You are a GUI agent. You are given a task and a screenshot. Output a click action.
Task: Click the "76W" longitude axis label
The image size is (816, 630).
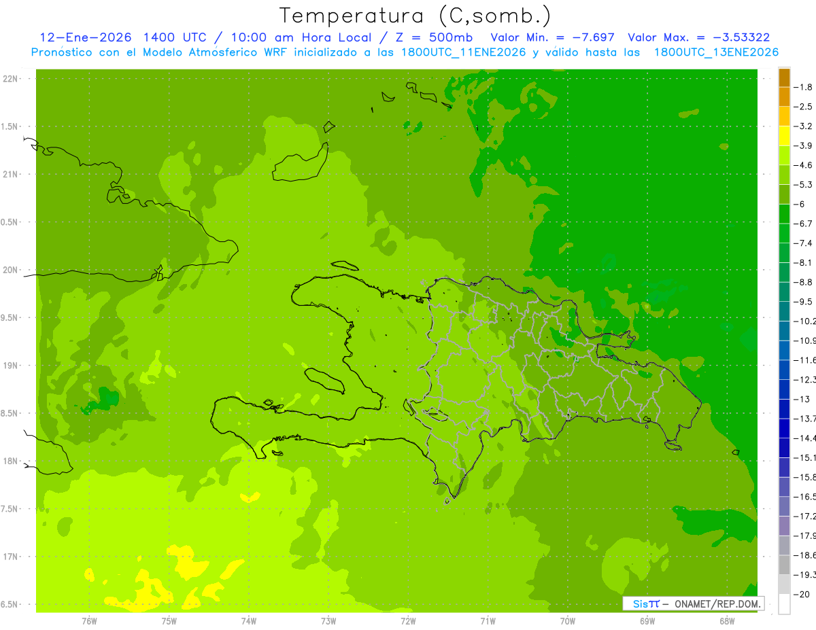click(89, 621)
